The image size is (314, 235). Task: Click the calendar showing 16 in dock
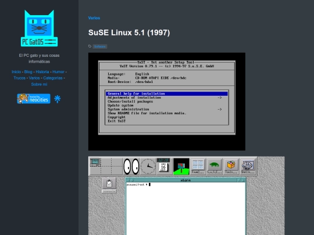click(163, 167)
